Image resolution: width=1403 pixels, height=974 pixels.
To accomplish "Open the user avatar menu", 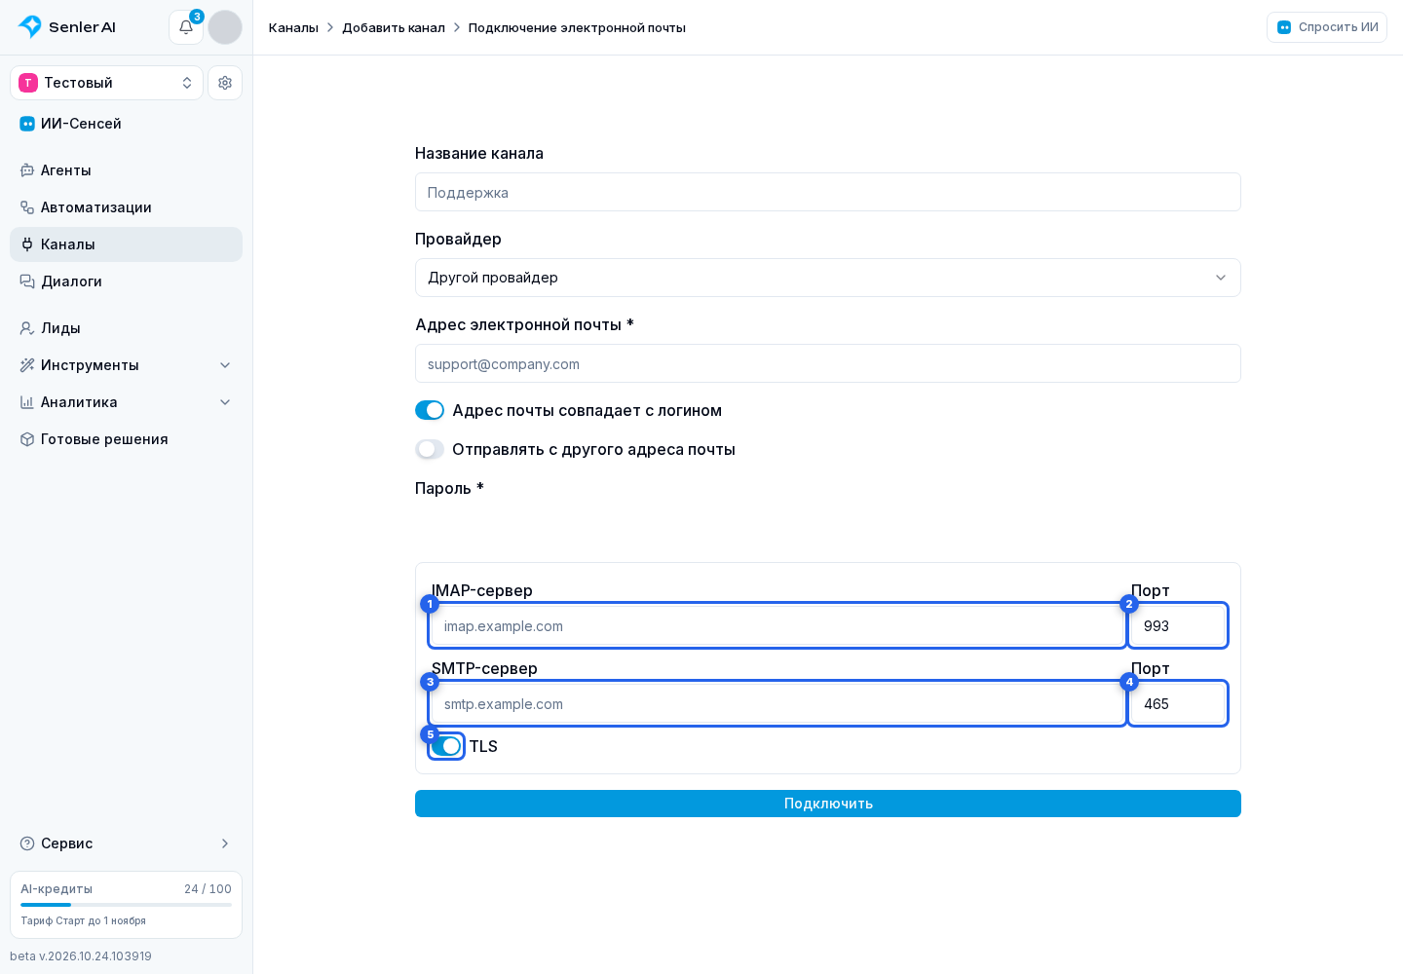I will 225,27.
